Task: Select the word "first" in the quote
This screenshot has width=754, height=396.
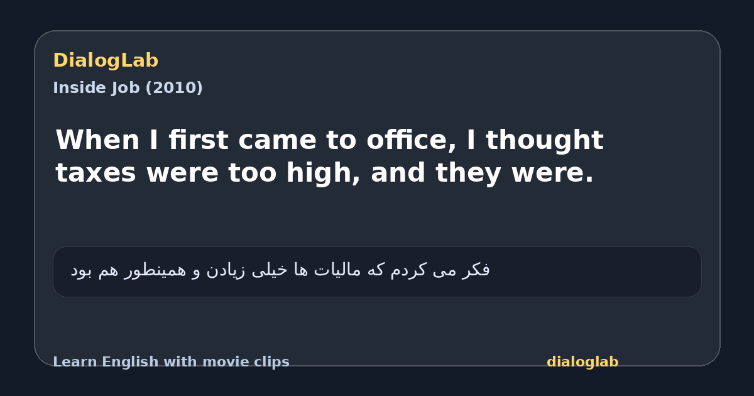Action: coord(191,140)
